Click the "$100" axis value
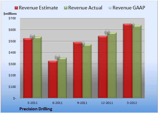This screenshot has height=113, width=158. [12, 87]
